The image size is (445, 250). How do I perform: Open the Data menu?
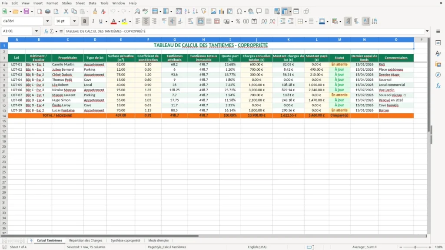point(92,3)
